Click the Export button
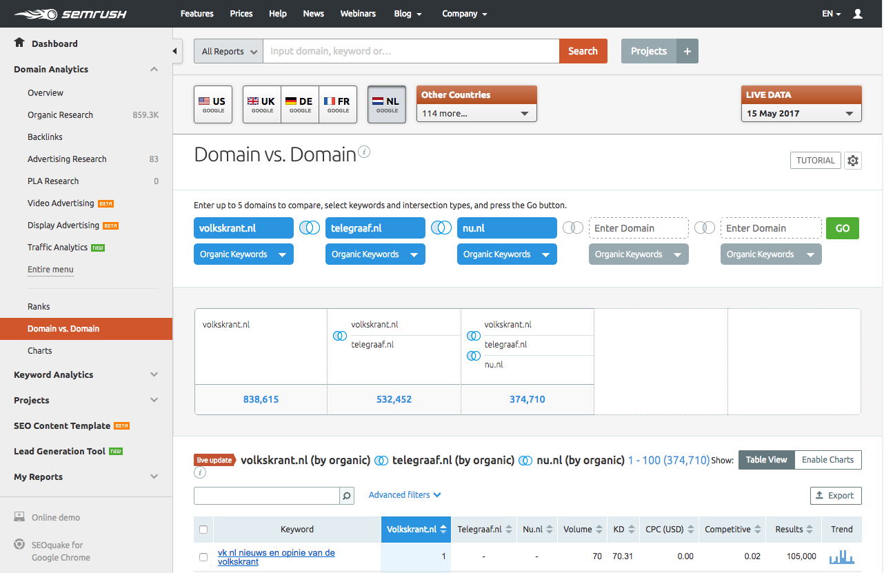 point(836,495)
